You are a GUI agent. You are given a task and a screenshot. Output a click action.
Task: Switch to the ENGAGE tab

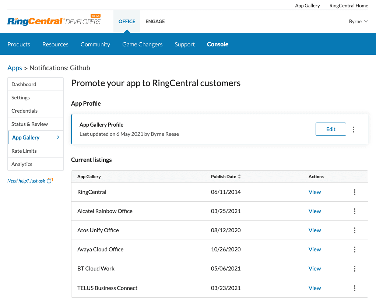155,21
